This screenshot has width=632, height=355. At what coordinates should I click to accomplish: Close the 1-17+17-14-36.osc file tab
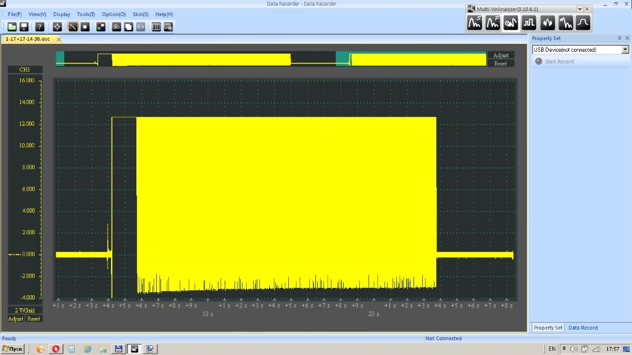click(59, 39)
